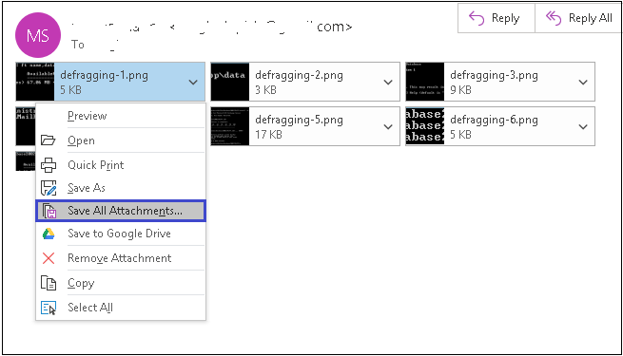This screenshot has width=623, height=356.
Task: Choose Remove Attachment menu entry
Action: pyautogui.click(x=121, y=258)
